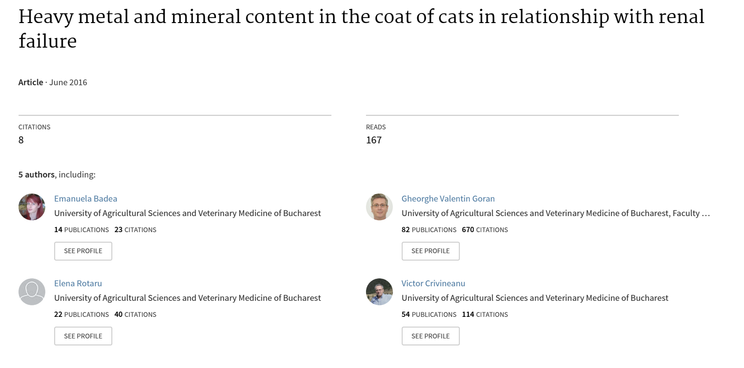Viewport: 744px width, 368px height.
Task: Open Victor Crivineanu's profile photo
Action: pos(379,292)
